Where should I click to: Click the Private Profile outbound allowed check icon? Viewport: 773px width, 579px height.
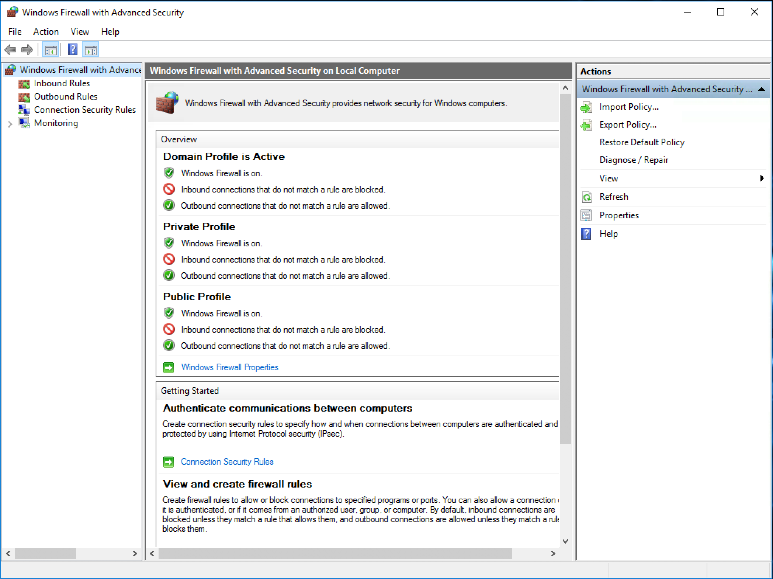click(169, 275)
